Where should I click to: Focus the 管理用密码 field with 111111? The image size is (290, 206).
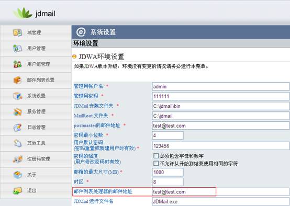click(221, 96)
